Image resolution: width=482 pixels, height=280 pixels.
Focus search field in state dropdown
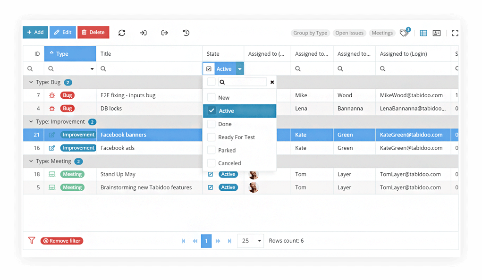(242, 82)
